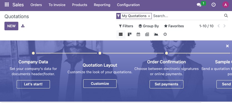Remove the My Quotations filter
232x103 pixels.
(x=149, y=16)
